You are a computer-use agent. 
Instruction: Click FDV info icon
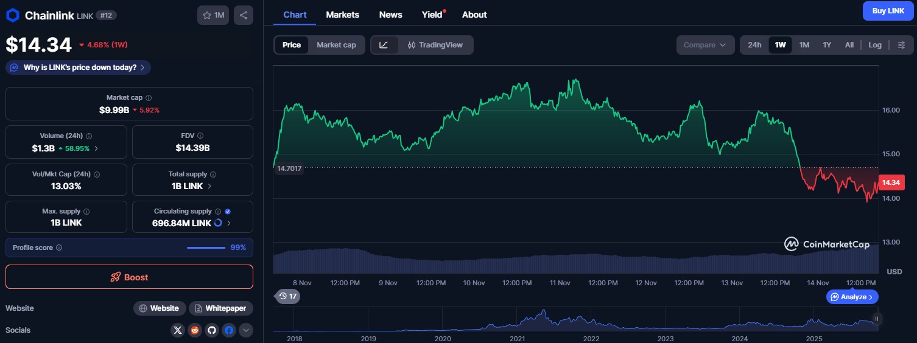click(x=200, y=136)
